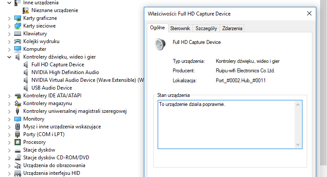Expand the Karty graficzne category
This screenshot has width=327, height=177.
(x=9, y=18)
